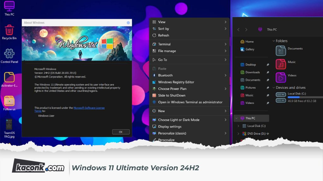The width and height of the screenshot is (323, 181).
Task: Choose Refresh from the context menu
Action: point(189,35)
